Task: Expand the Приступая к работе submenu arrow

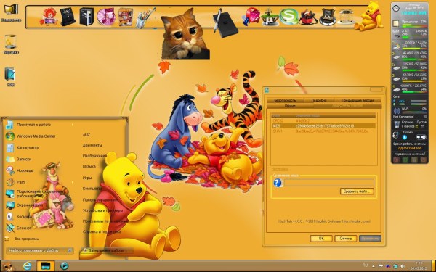Action: point(73,125)
